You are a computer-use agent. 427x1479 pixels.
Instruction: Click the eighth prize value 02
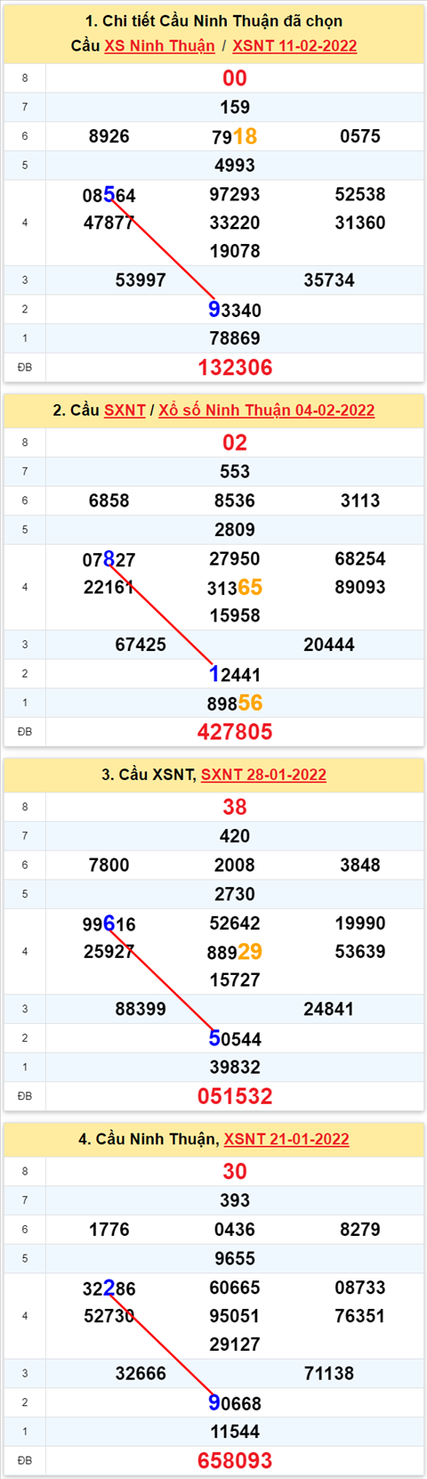235,443
